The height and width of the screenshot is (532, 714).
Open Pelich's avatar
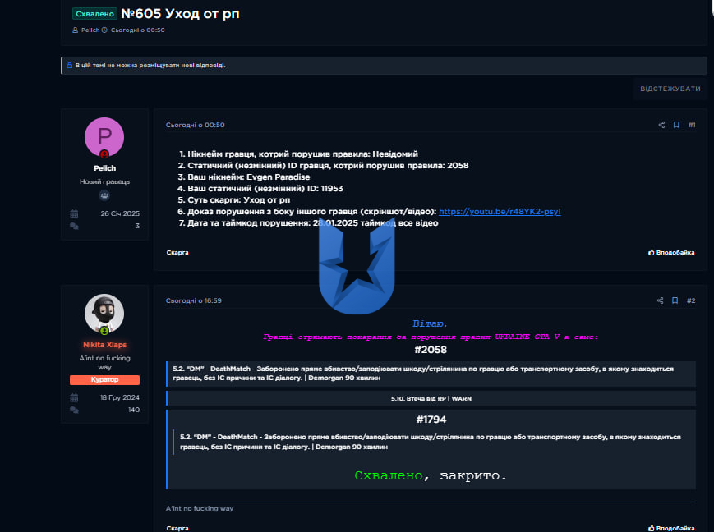point(104,137)
